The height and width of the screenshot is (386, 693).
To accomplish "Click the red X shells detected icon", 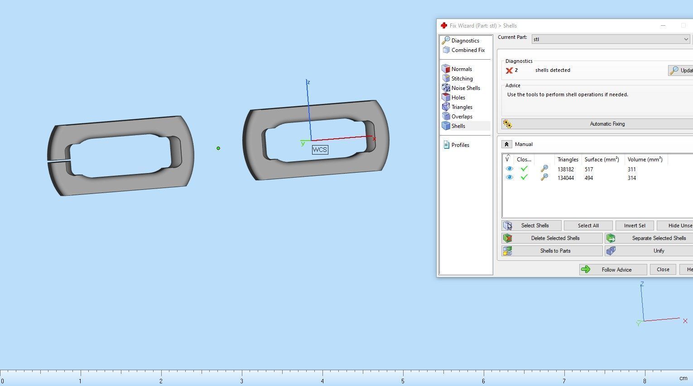I will pos(509,71).
